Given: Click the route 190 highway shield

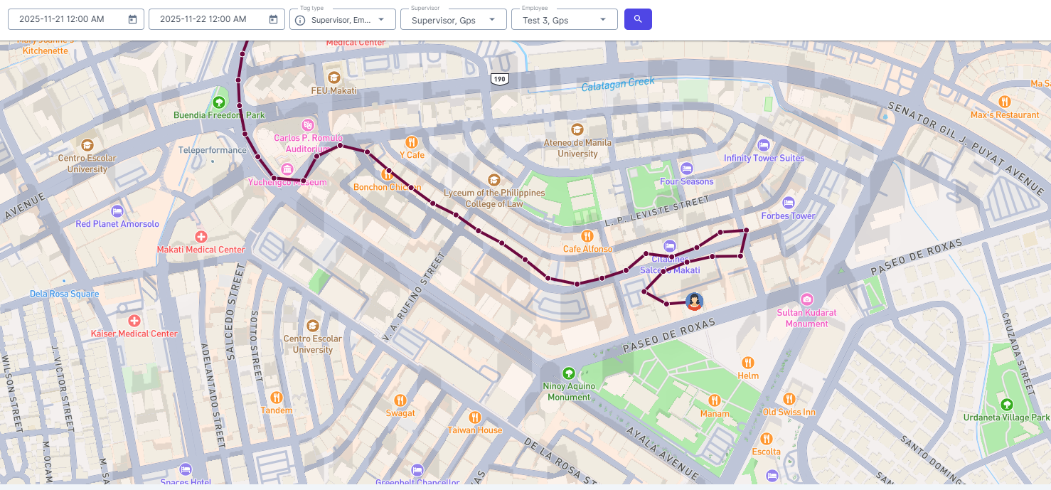Looking at the screenshot, I should pyautogui.click(x=500, y=78).
